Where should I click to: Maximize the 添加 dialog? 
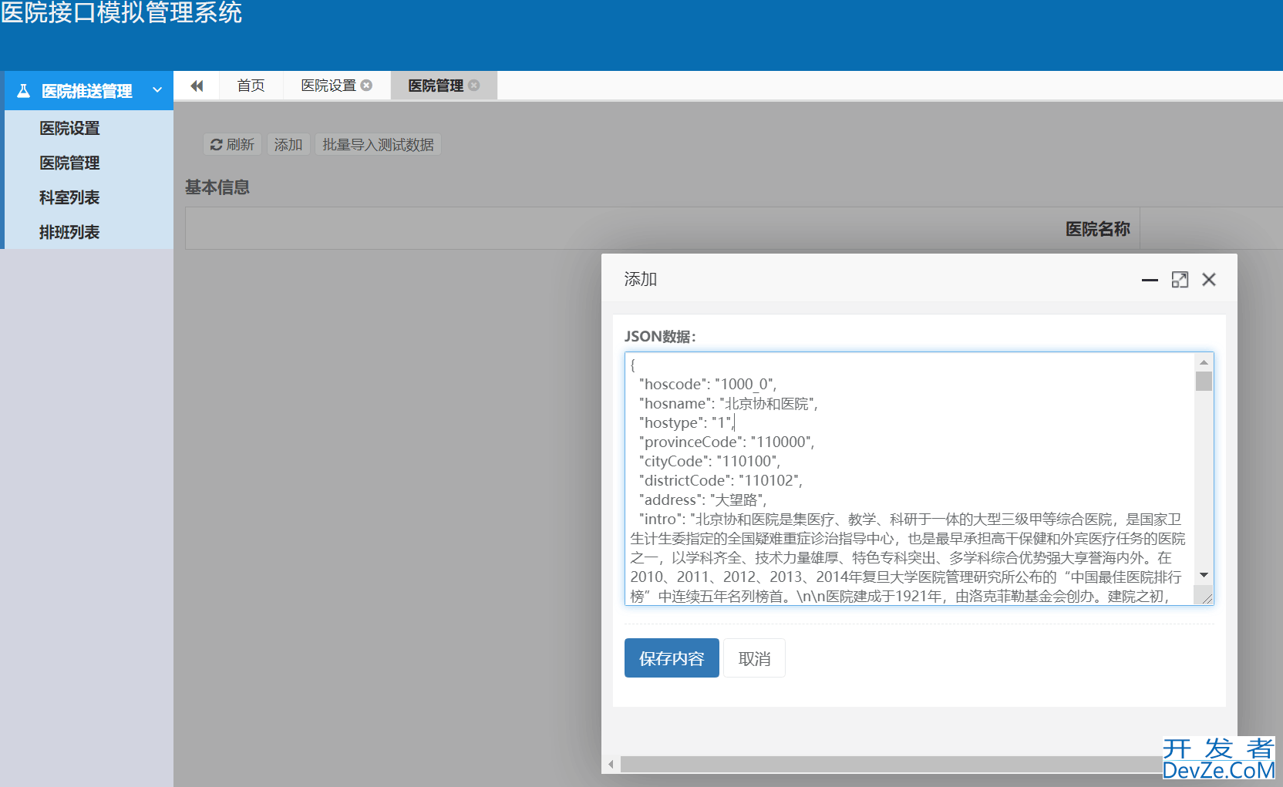pyautogui.click(x=1180, y=280)
